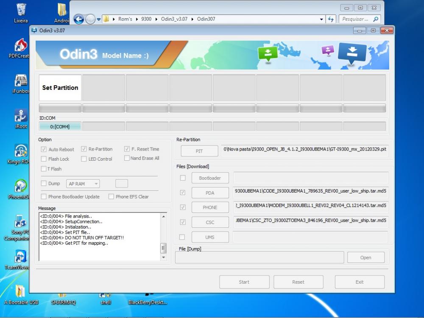This screenshot has width=424, height=318.
Task: Untick the checkbox beside the PHONE button
Action: click(x=183, y=207)
